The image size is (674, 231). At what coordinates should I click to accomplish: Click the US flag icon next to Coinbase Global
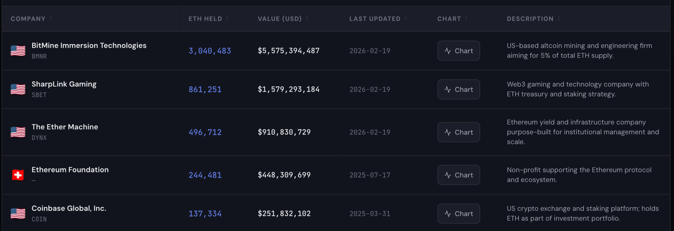(x=18, y=213)
